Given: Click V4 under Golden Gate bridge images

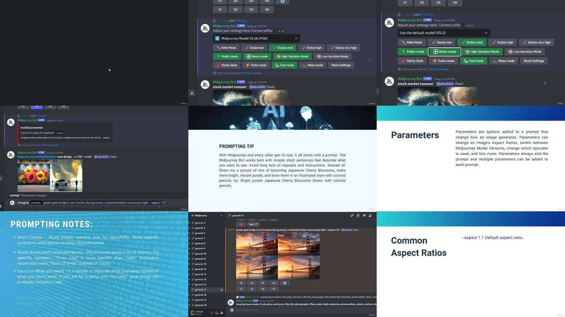Looking at the screenshot, I should [x=274, y=289].
